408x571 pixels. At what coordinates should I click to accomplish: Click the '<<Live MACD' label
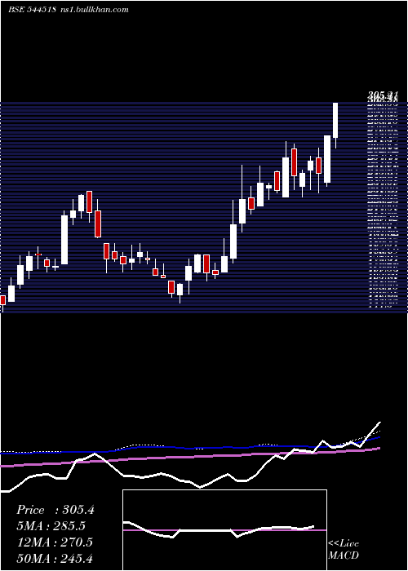pos(344,549)
